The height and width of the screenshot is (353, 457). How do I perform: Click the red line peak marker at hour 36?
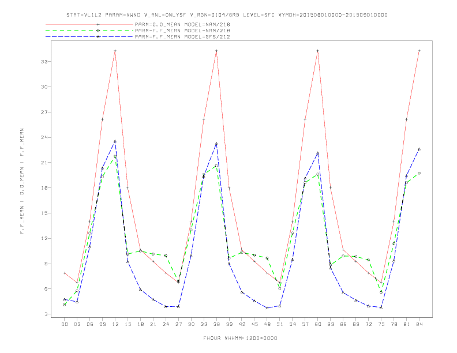(x=216, y=51)
